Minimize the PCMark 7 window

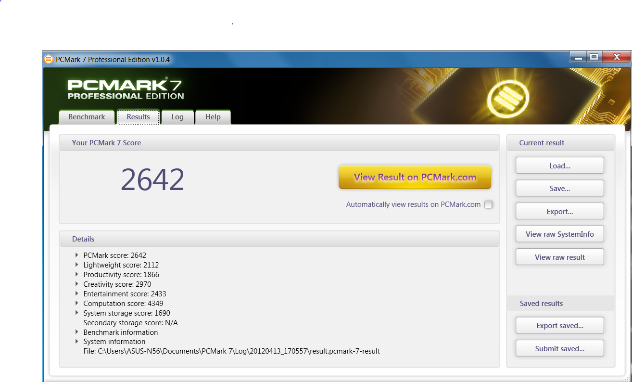(578, 57)
